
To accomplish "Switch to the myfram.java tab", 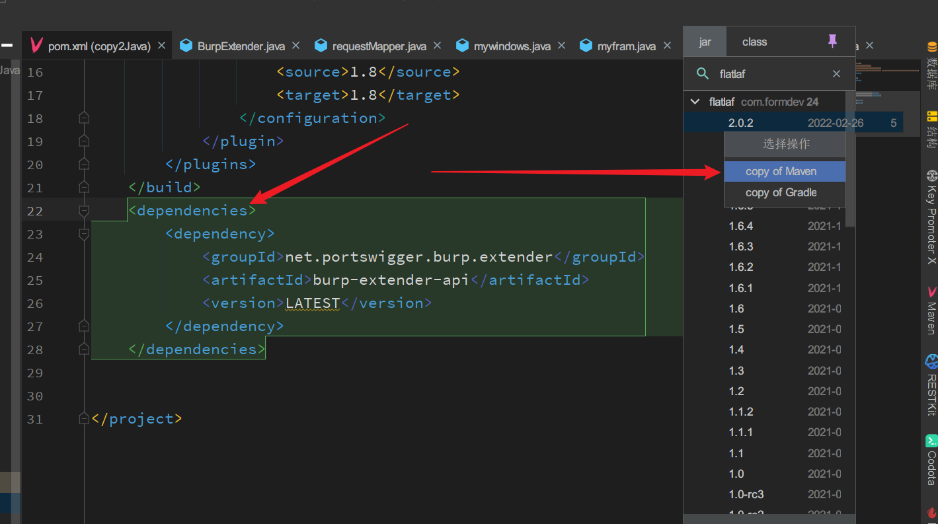I will (x=625, y=46).
